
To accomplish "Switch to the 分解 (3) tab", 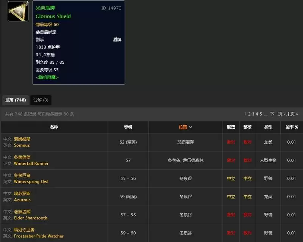I will click(x=42, y=100).
